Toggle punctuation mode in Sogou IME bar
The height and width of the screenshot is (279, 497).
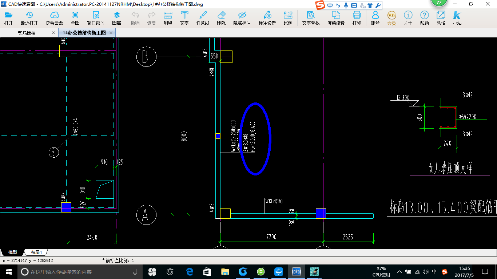coord(338,5)
